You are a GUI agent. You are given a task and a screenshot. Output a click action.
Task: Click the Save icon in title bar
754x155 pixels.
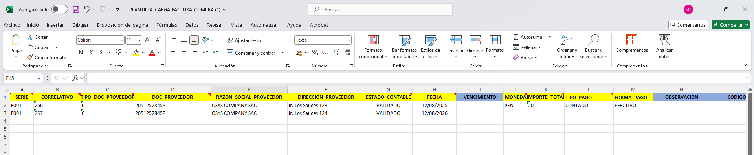click(76, 9)
